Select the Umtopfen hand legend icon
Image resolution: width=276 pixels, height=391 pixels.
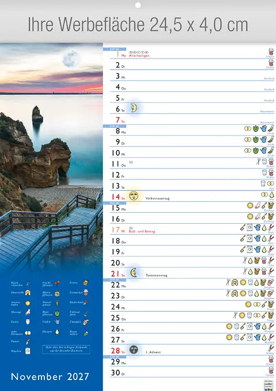(86, 322)
